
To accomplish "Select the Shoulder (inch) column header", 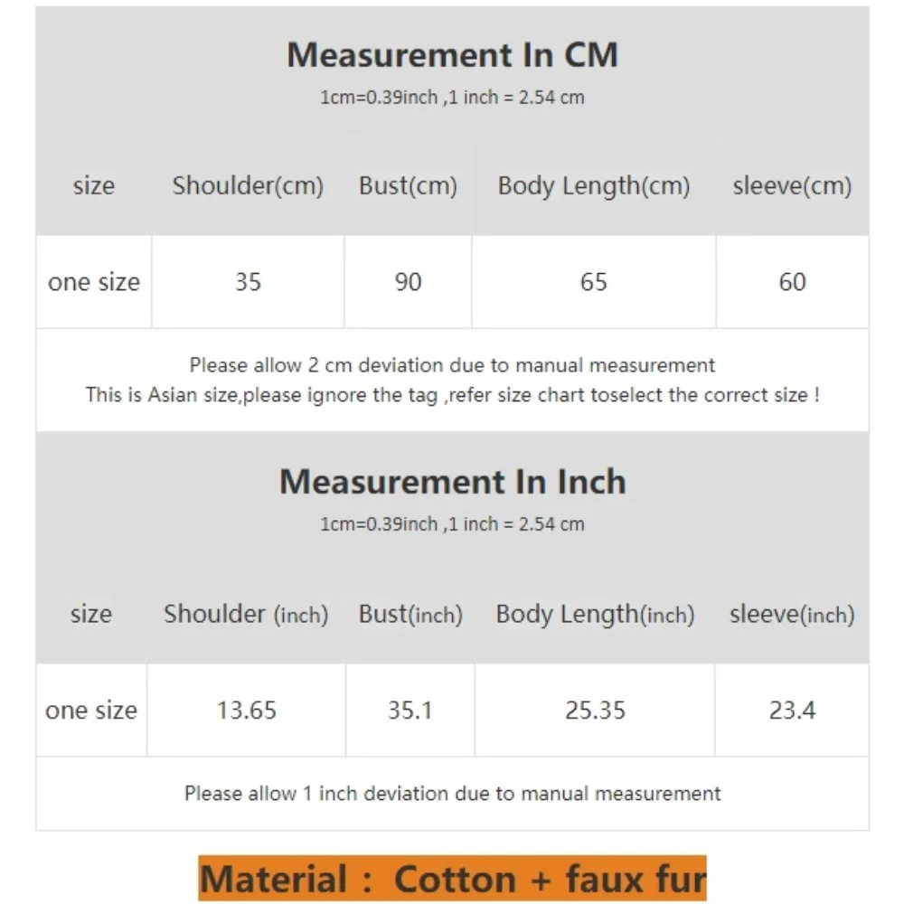I will 246,614.
